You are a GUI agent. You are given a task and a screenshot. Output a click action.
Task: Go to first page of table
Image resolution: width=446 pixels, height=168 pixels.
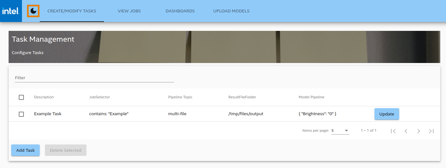point(393,131)
